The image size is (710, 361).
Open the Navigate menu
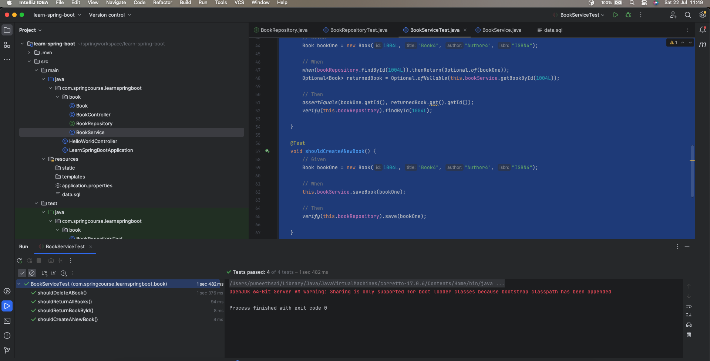click(x=116, y=3)
